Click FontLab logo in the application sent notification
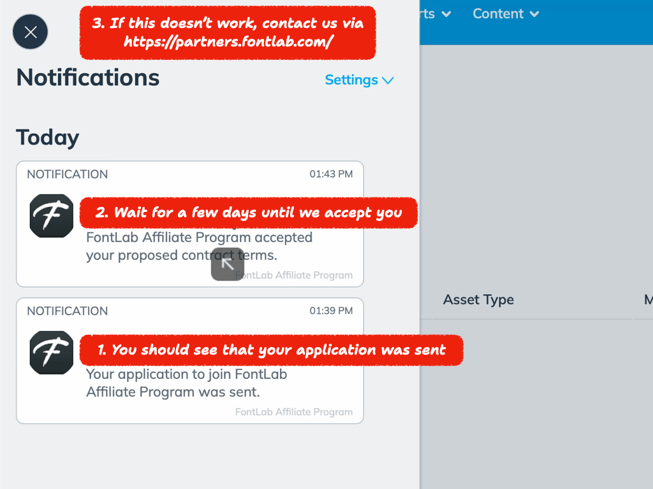The width and height of the screenshot is (653, 489). point(52,353)
